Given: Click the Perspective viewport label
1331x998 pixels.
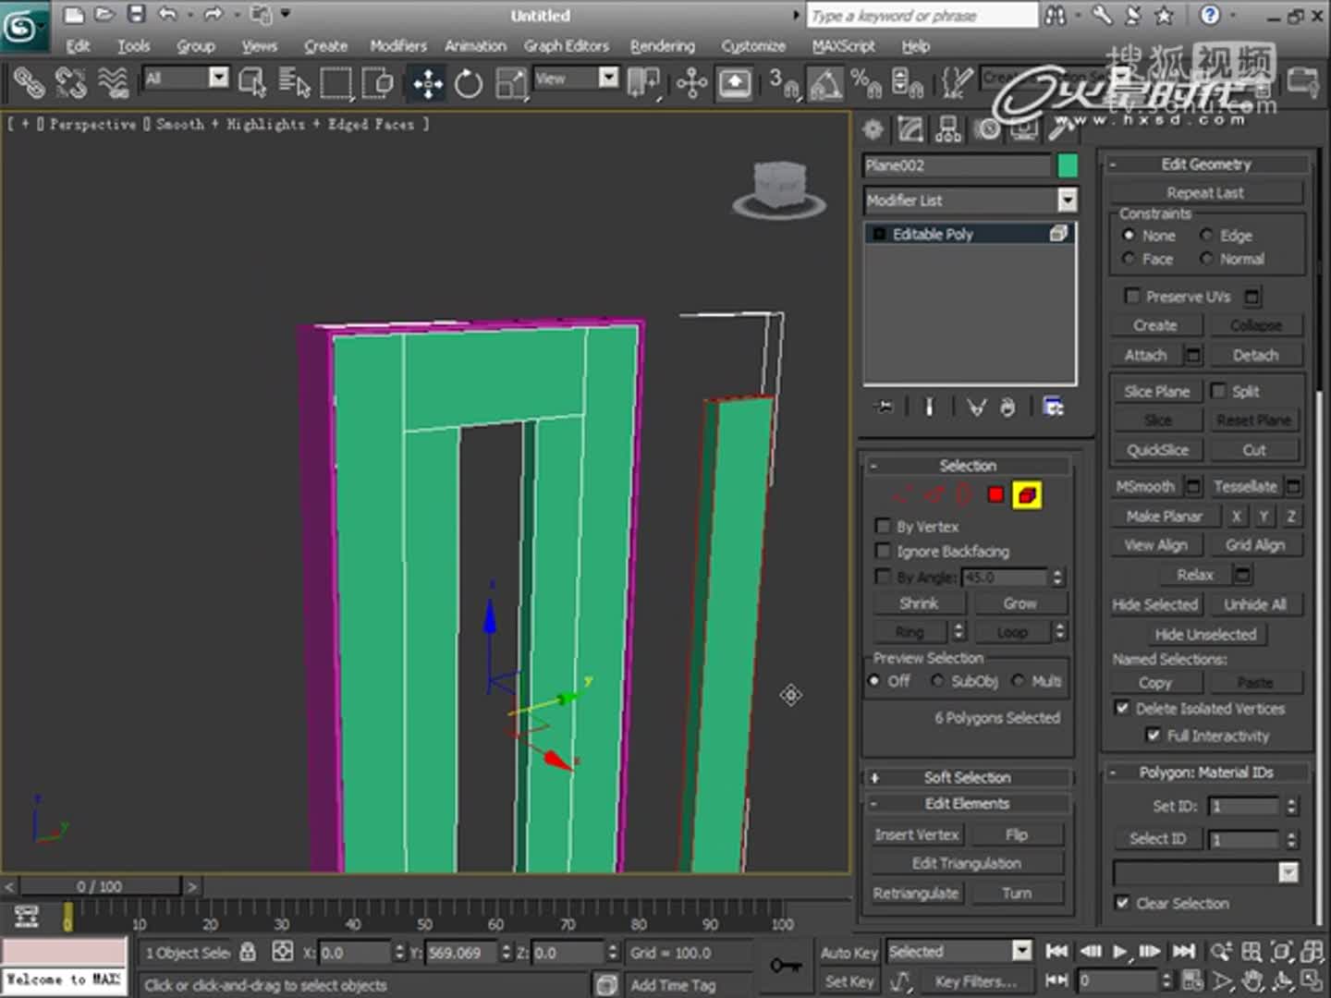Looking at the screenshot, I should pyautogui.click(x=92, y=124).
